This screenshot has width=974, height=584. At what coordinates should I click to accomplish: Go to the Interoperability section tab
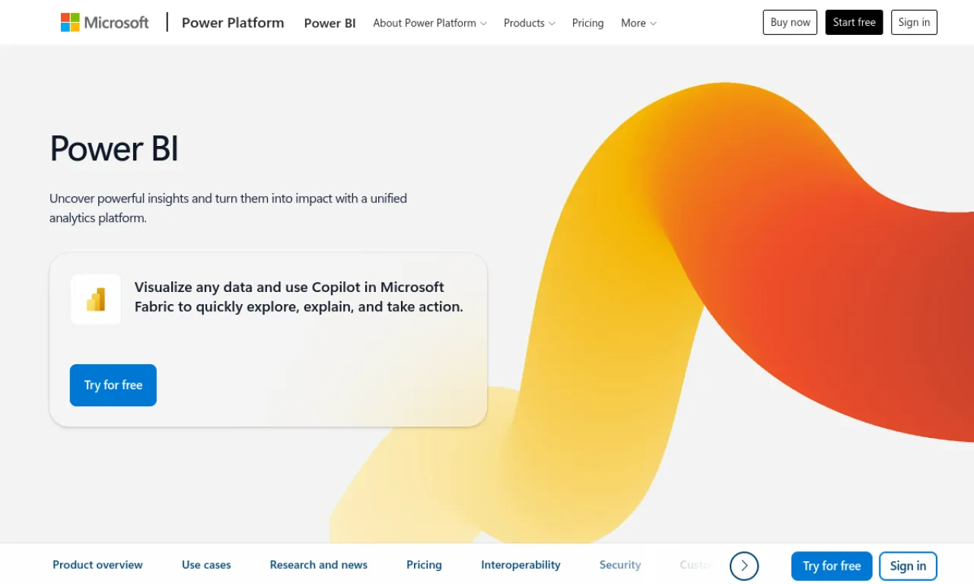pos(520,565)
